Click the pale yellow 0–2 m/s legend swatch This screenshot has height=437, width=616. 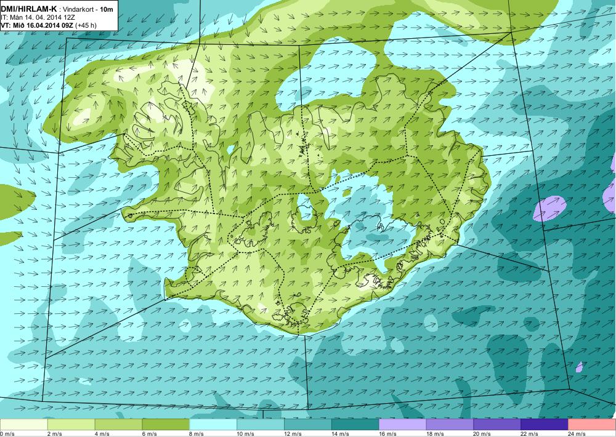(23, 425)
